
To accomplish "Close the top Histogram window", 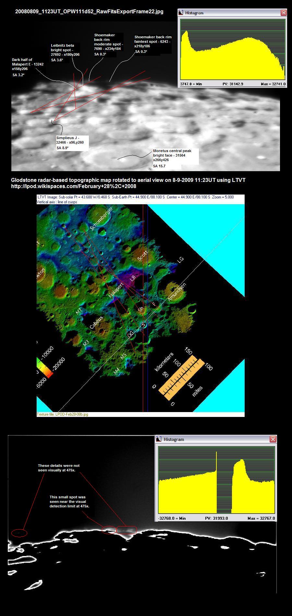I will pyautogui.click(x=283, y=13).
